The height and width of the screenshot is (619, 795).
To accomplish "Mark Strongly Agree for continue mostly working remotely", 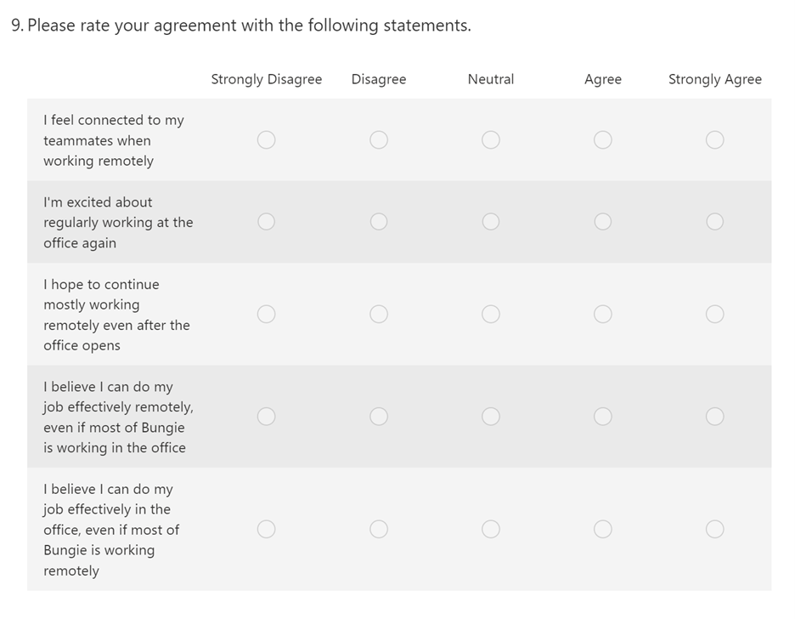I will coord(715,314).
